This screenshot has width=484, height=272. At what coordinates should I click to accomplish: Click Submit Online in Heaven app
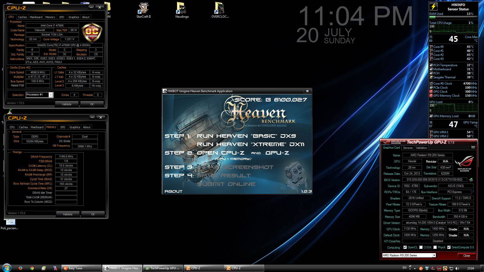226,184
